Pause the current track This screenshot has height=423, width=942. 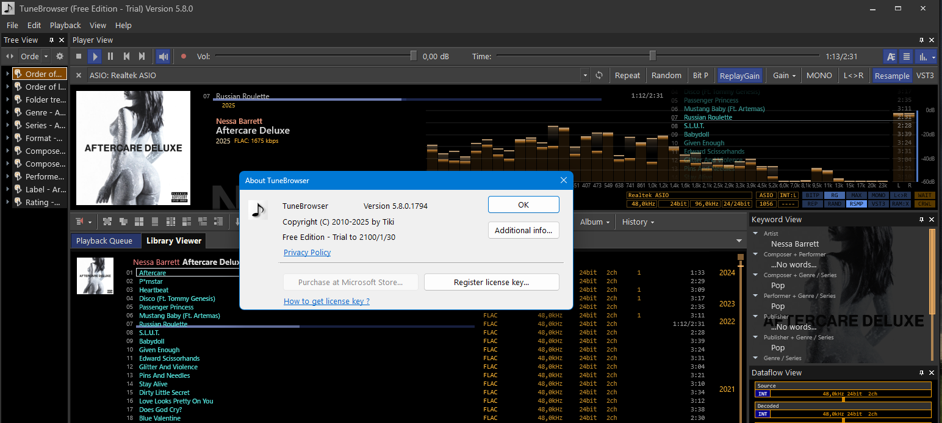[110, 56]
